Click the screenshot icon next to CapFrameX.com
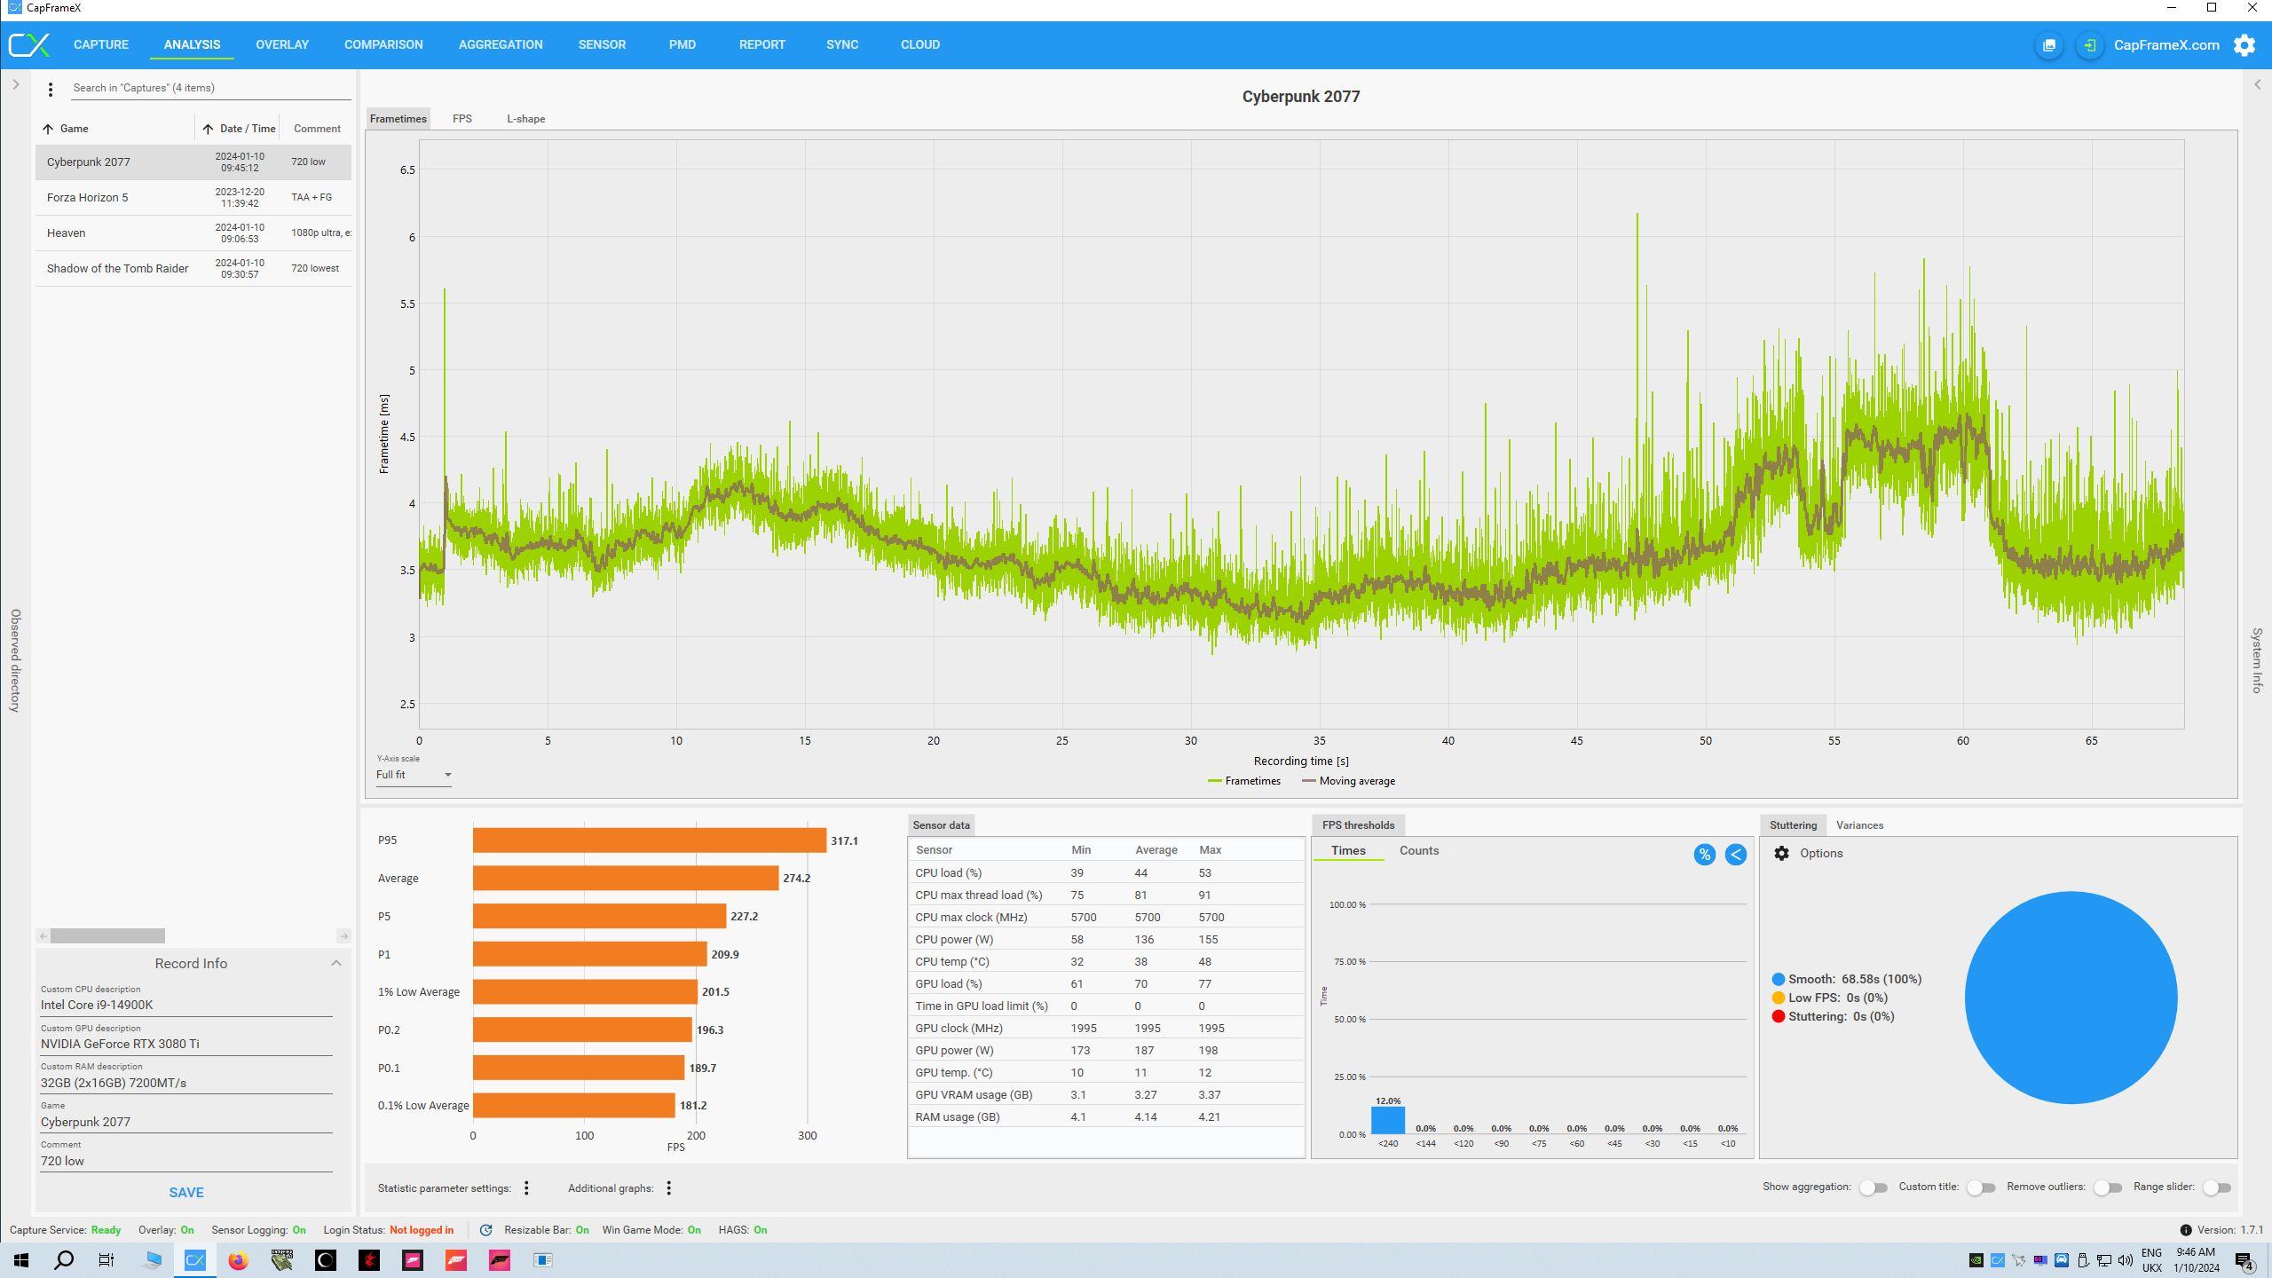The width and height of the screenshot is (2272, 1278). pos(2049,45)
